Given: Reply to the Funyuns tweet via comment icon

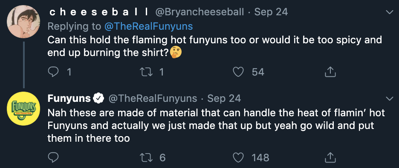Looking at the screenshot, I should [x=53, y=157].
